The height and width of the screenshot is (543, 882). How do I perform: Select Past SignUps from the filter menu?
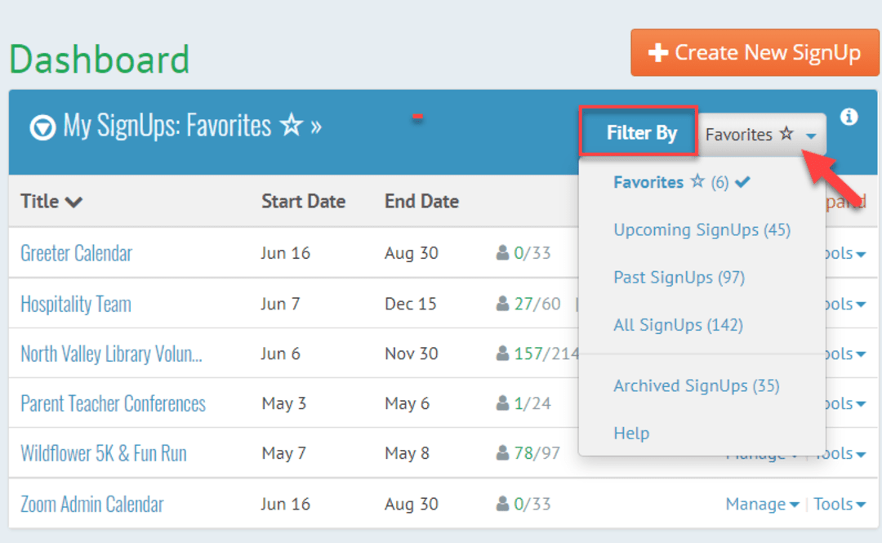tap(679, 276)
